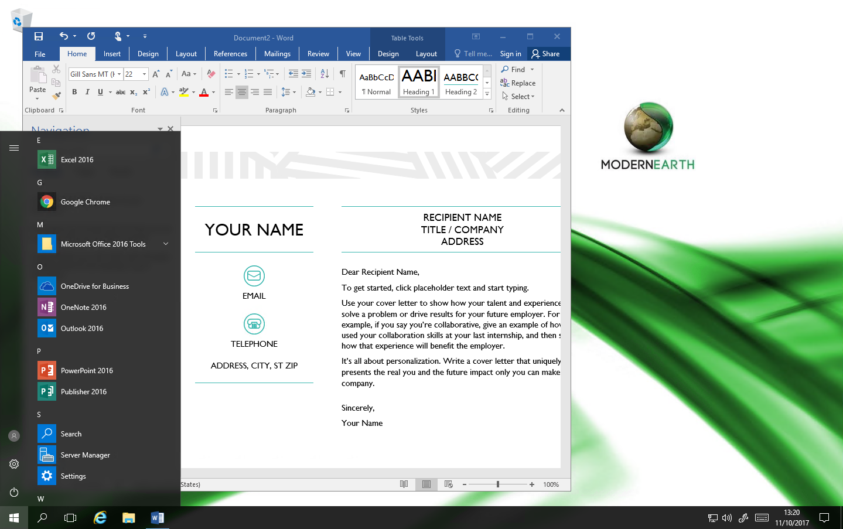Toggle Print Layout view button
The width and height of the screenshot is (843, 529).
[426, 484]
